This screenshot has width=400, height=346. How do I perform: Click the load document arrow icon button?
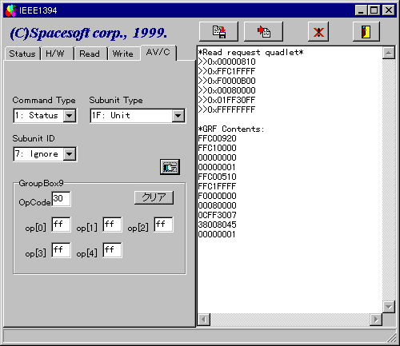coord(263,32)
